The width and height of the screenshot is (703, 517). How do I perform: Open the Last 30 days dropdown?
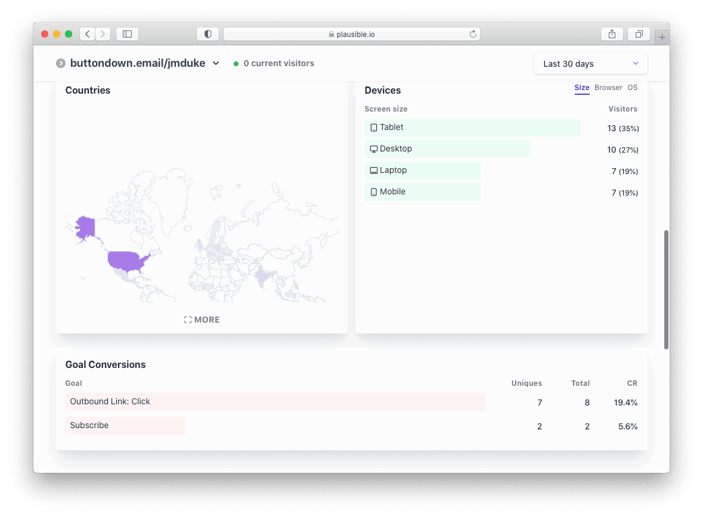tap(590, 63)
